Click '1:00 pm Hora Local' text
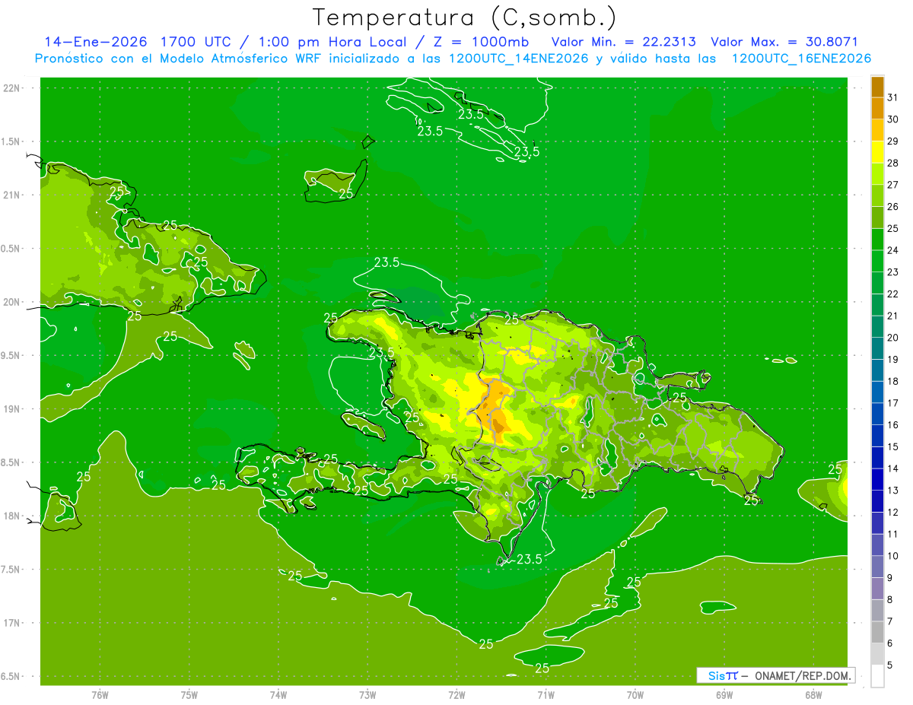 click(335, 42)
